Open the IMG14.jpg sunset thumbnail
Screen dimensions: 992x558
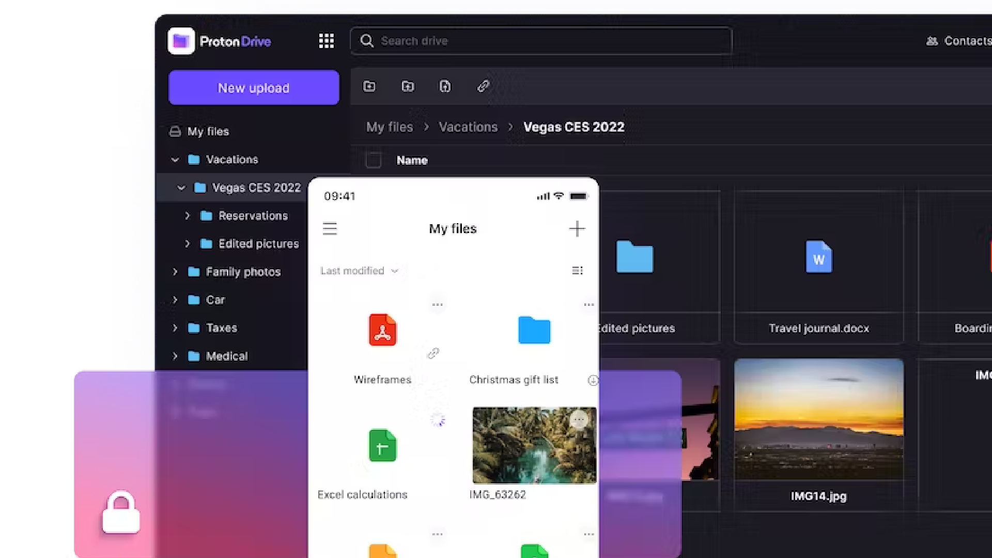[x=818, y=420]
